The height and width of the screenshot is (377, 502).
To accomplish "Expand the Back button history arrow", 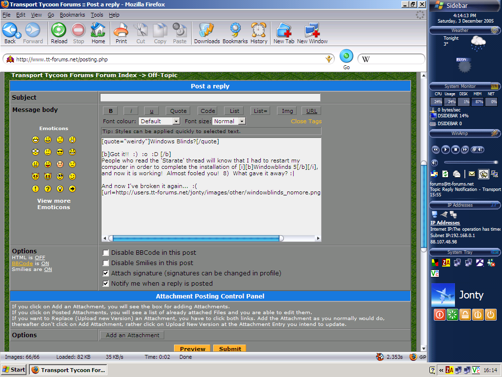I will [18, 35].
